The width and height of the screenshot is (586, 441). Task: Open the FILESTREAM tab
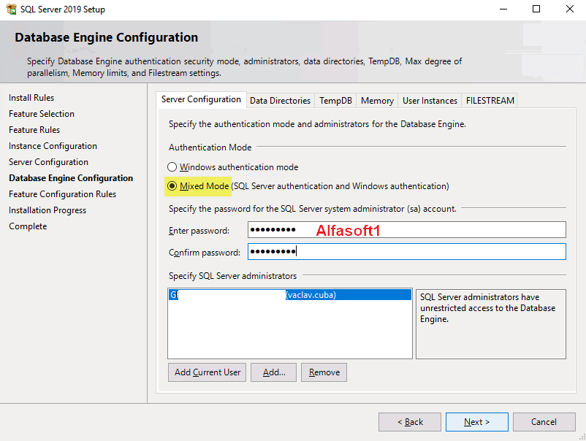point(490,101)
